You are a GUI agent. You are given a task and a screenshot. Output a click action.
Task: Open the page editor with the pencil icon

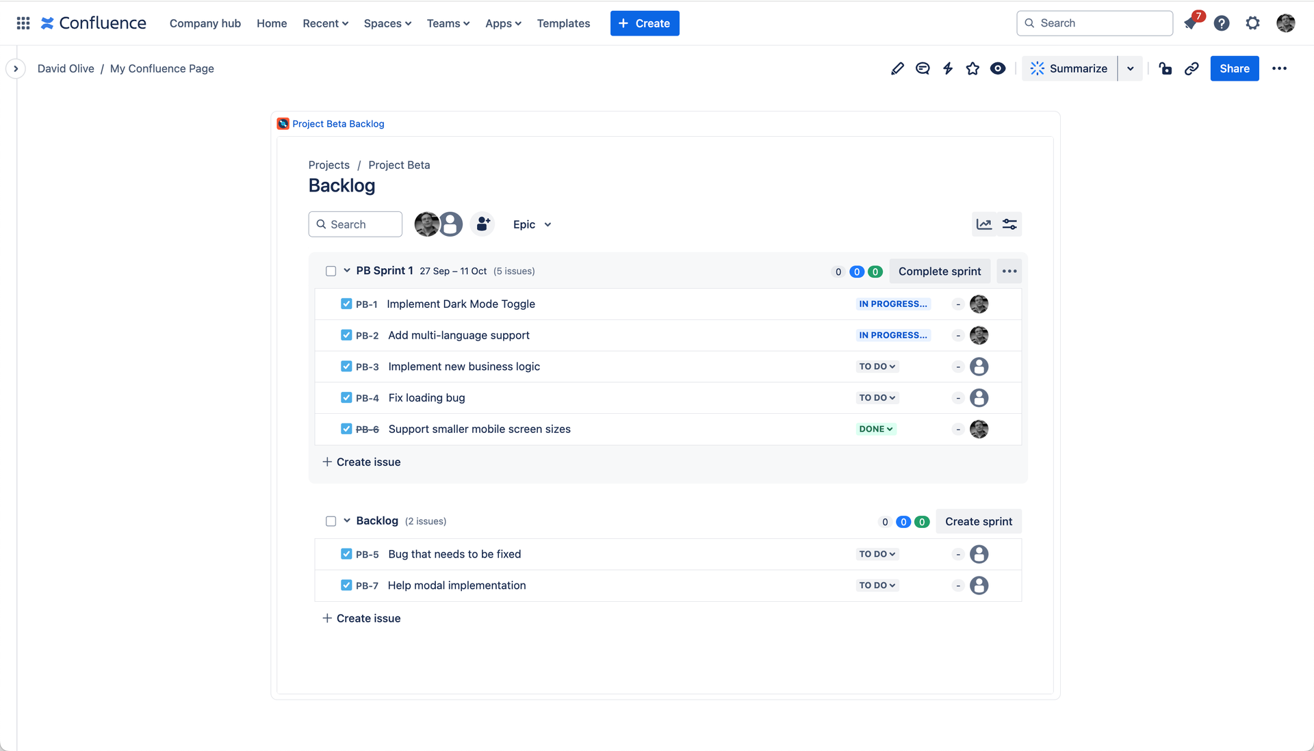click(897, 68)
